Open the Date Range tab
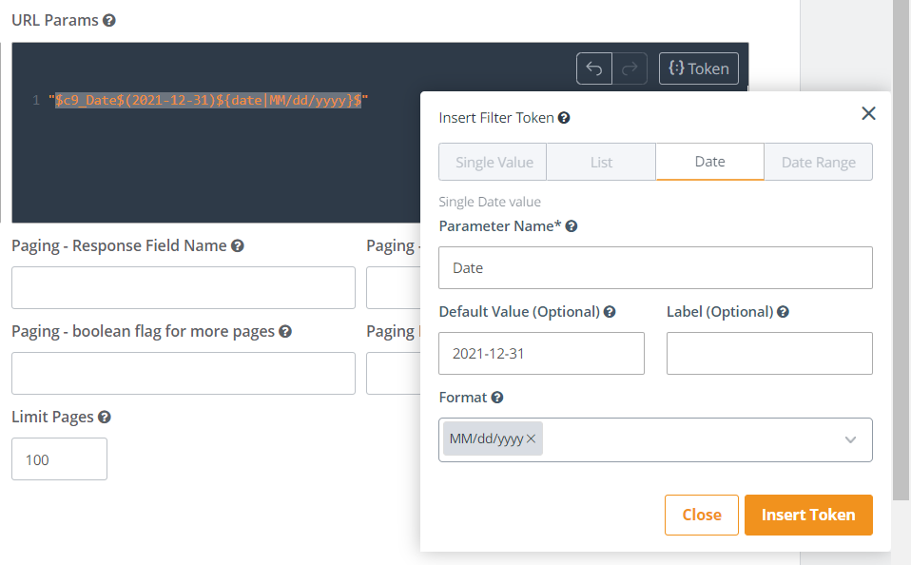 coord(818,163)
